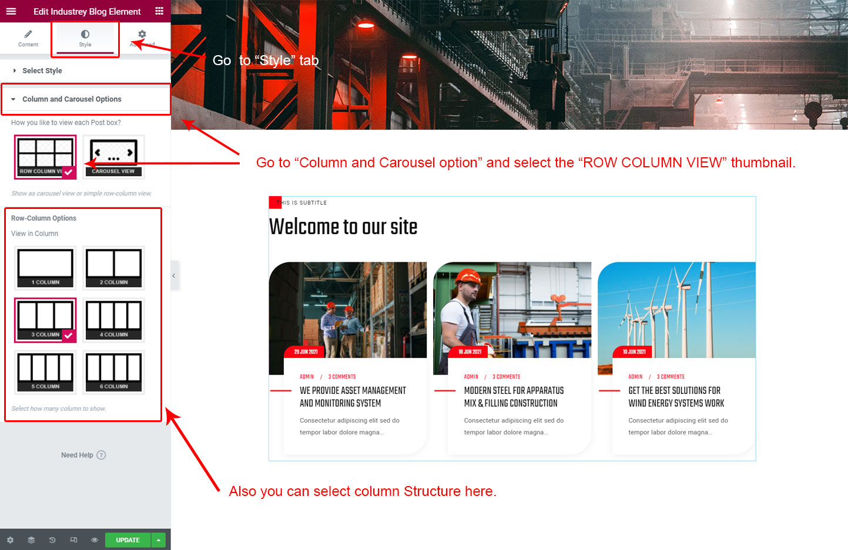The image size is (848, 550).
Task: Select the Carousel View option
Action: [113, 157]
